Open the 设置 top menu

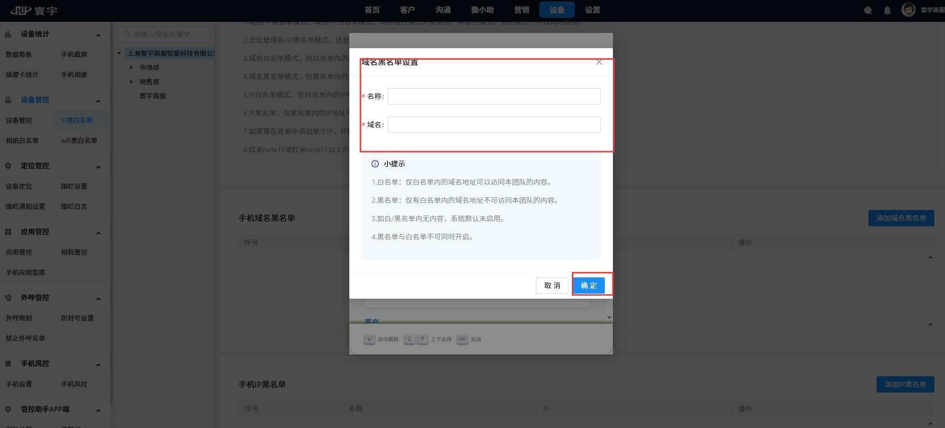pyautogui.click(x=592, y=10)
